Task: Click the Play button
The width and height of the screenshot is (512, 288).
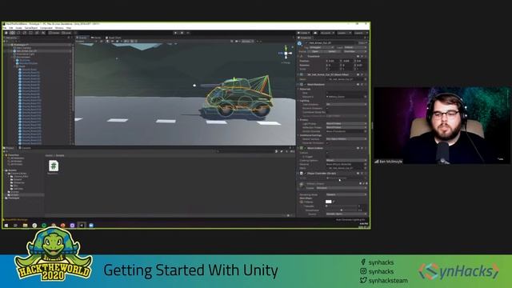Action: tap(176, 33)
